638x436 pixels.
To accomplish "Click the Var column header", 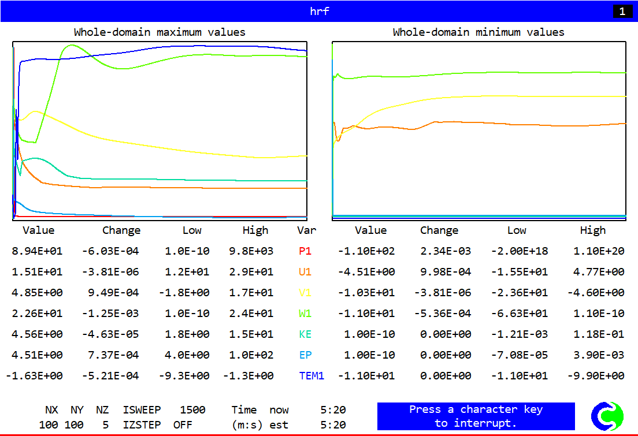I will tap(306, 230).
